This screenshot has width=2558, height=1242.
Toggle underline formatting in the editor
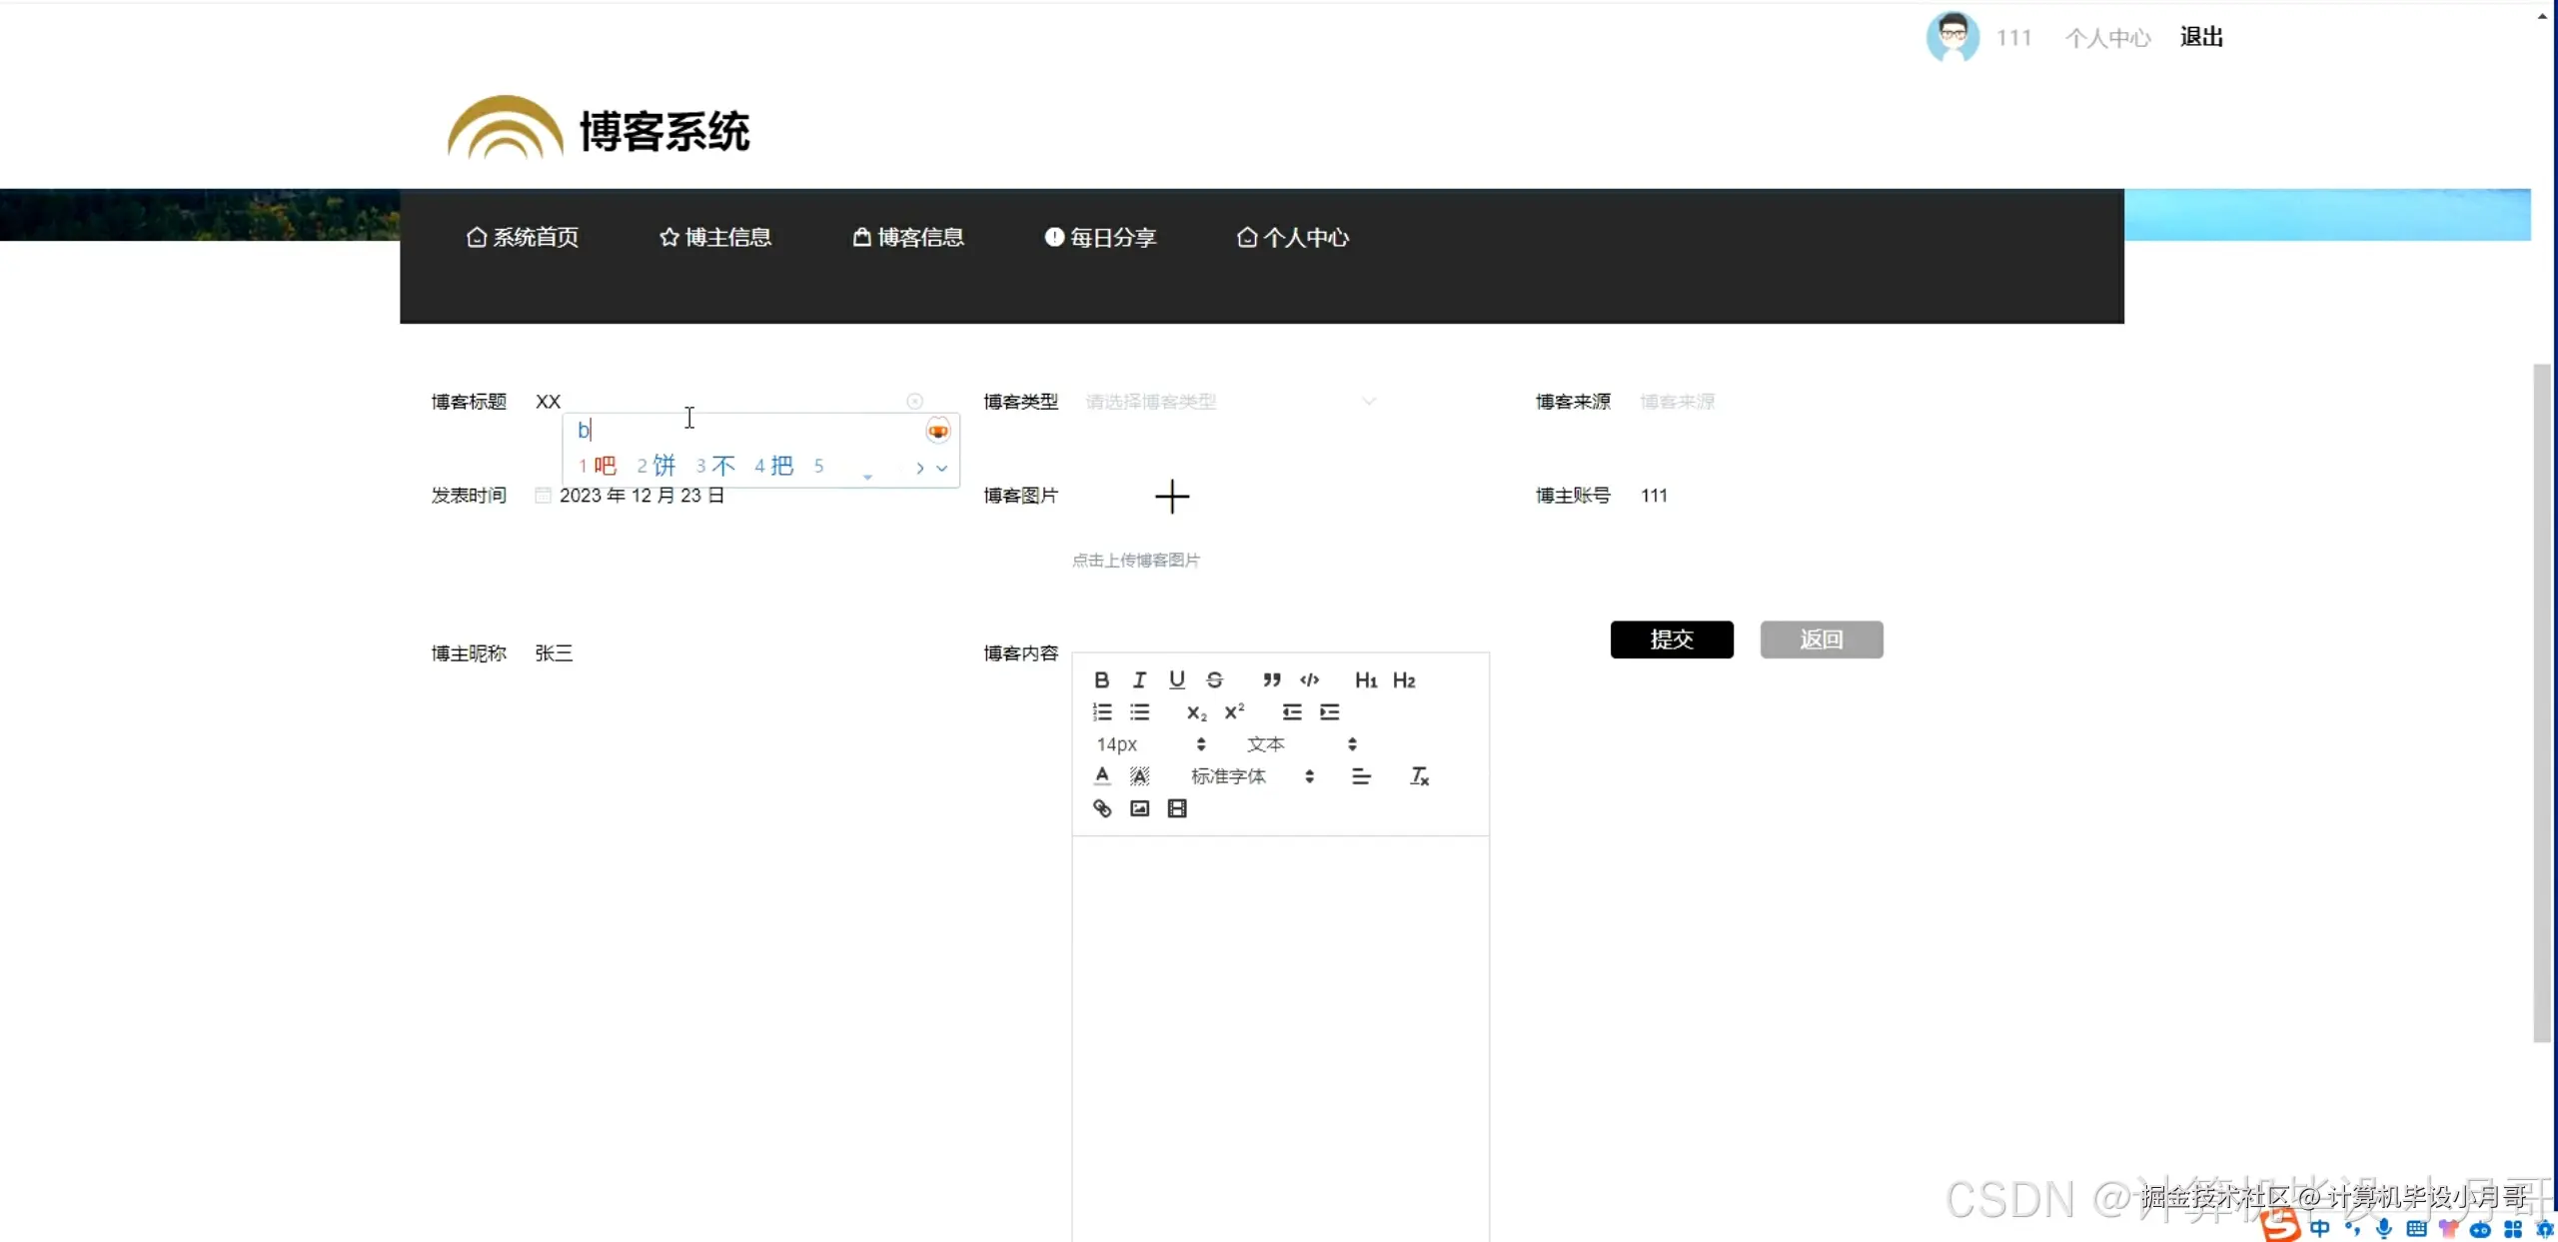[x=1176, y=679]
